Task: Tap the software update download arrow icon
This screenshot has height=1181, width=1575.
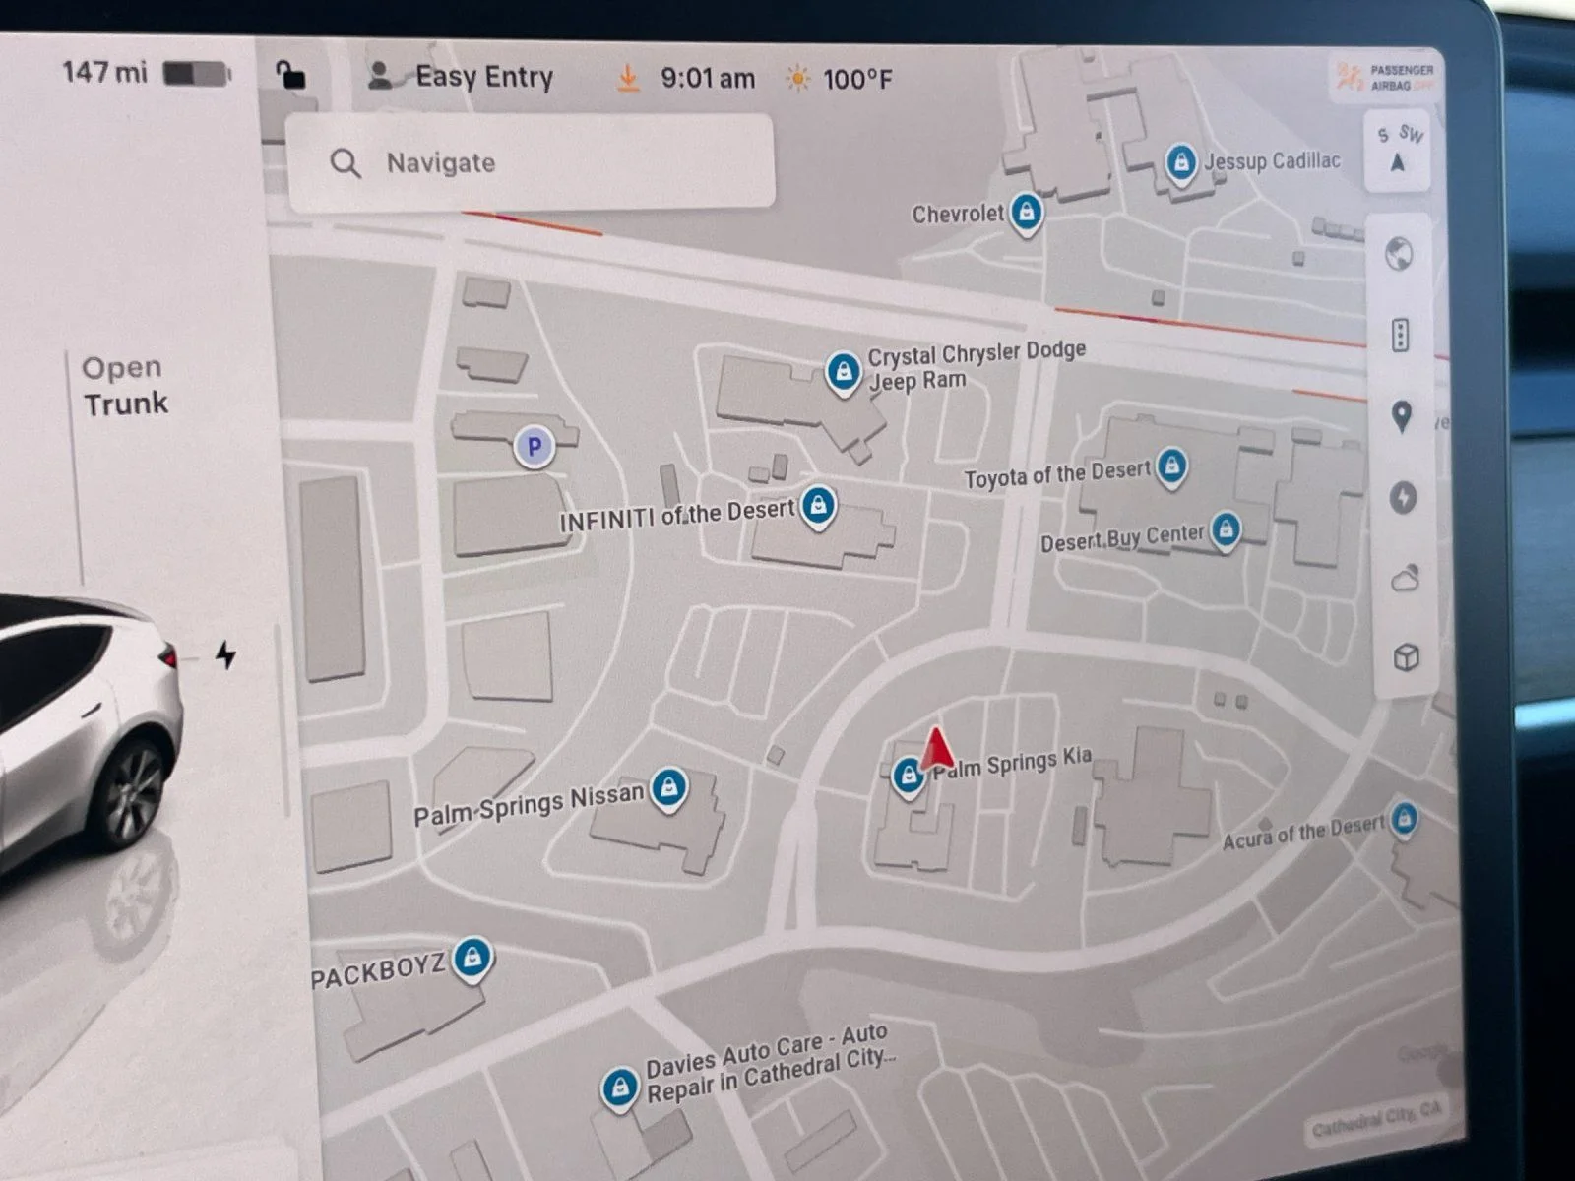Action: pyautogui.click(x=627, y=78)
